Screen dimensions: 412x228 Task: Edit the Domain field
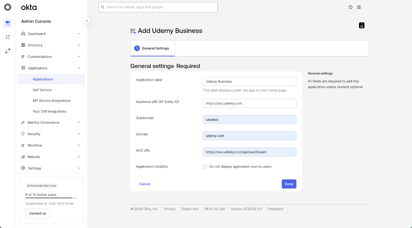(250, 136)
